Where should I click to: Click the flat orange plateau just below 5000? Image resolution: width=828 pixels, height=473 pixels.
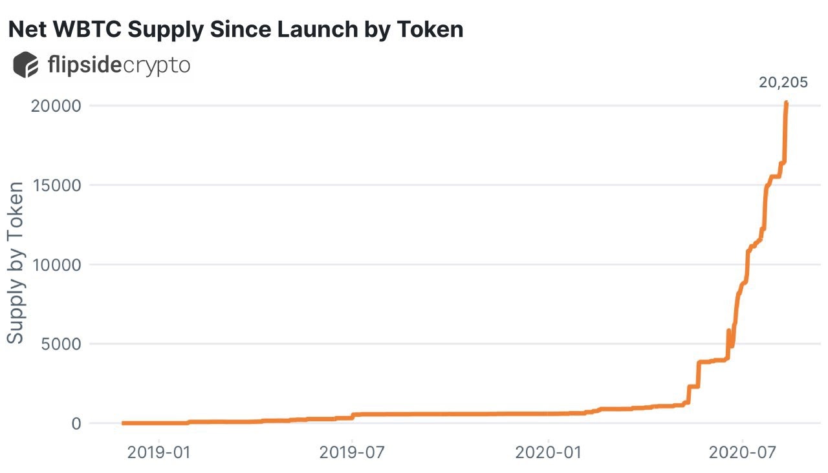[713, 361]
